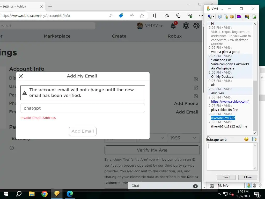Click the Roblox search box
This screenshot has width=265, height=199.
48,26
